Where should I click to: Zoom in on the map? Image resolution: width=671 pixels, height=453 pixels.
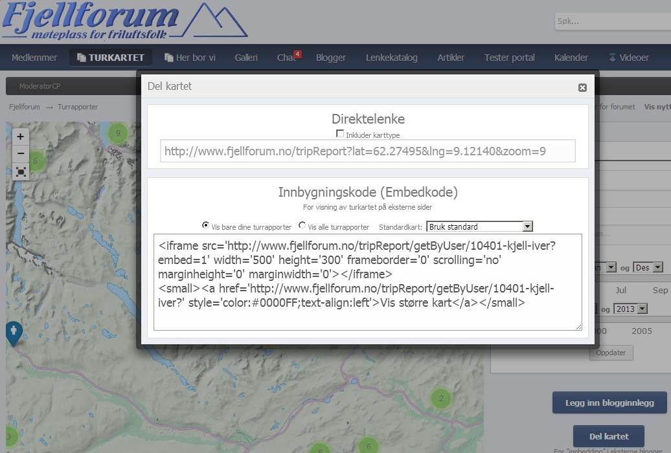point(21,137)
